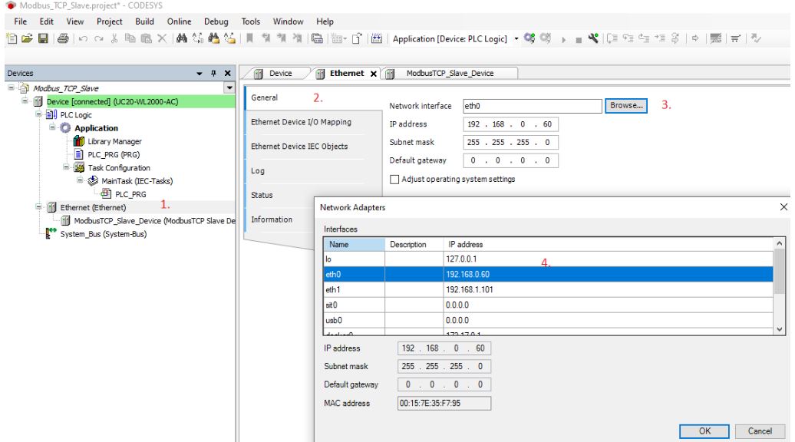The height and width of the screenshot is (442, 795).
Task: Open the Status page
Action: tap(262, 195)
